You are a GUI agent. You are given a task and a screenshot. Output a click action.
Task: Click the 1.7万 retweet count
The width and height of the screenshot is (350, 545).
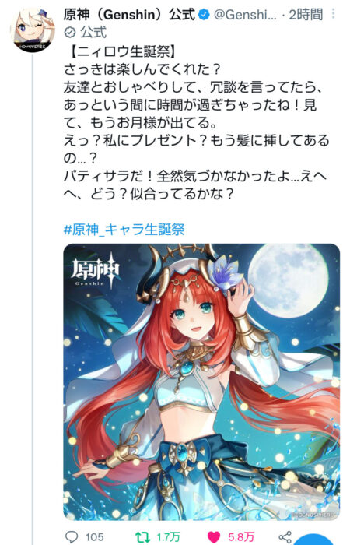pyautogui.click(x=168, y=537)
